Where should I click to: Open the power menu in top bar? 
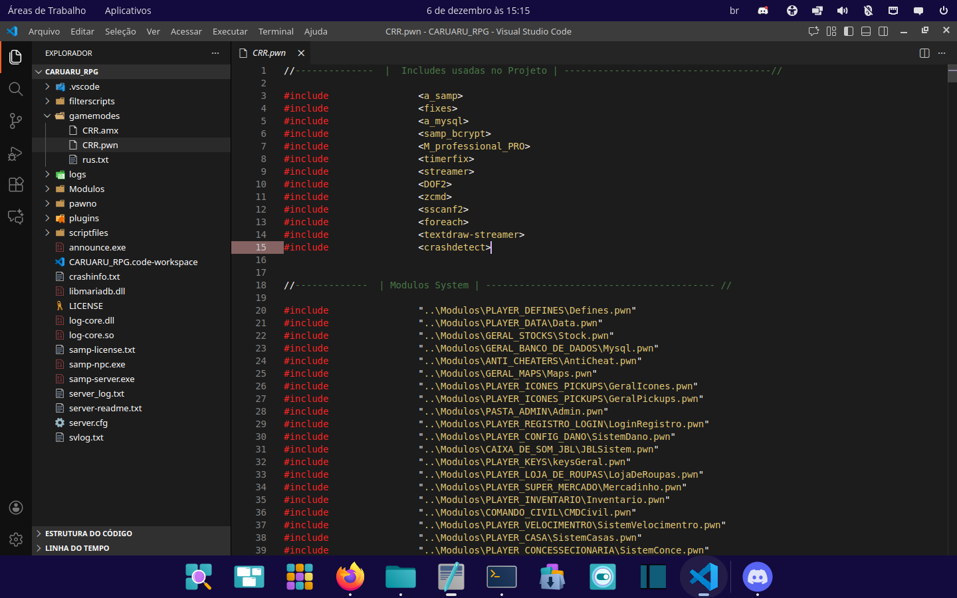click(x=944, y=11)
